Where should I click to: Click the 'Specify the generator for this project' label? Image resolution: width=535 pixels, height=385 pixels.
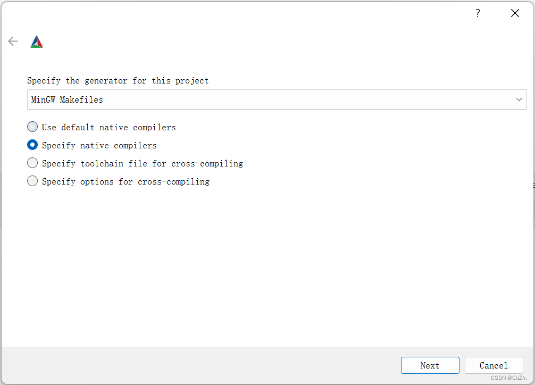[x=118, y=81]
